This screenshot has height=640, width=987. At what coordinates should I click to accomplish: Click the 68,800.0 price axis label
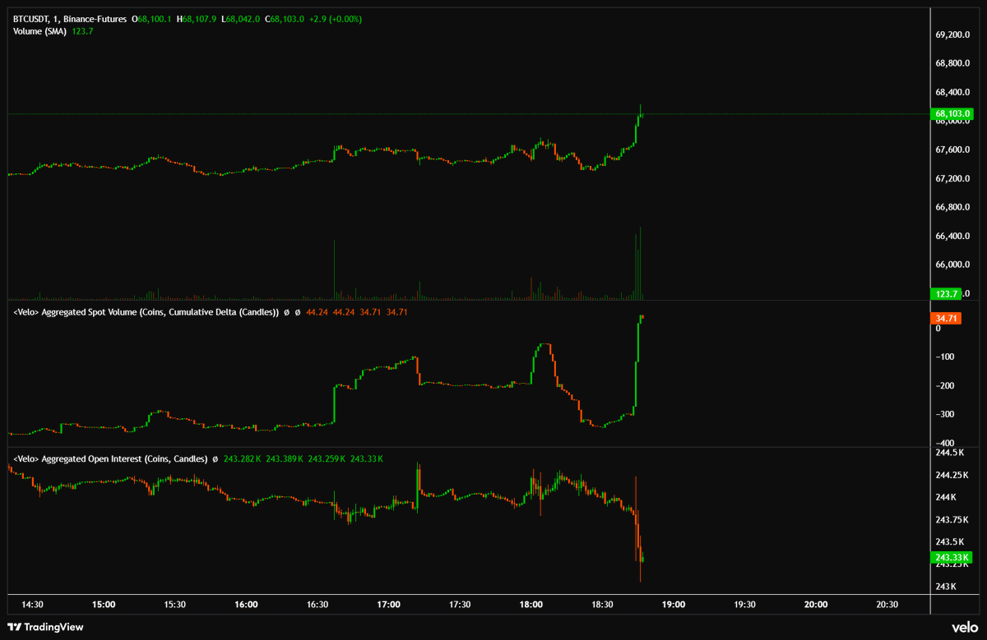click(x=952, y=63)
